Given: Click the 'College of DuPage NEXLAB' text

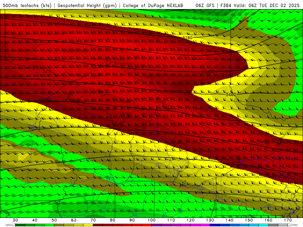Looking at the screenshot, I should pyautogui.click(x=153, y=5).
